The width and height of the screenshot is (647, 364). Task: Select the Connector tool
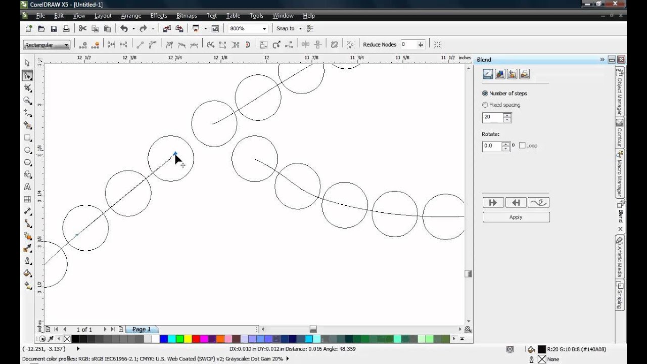click(27, 224)
